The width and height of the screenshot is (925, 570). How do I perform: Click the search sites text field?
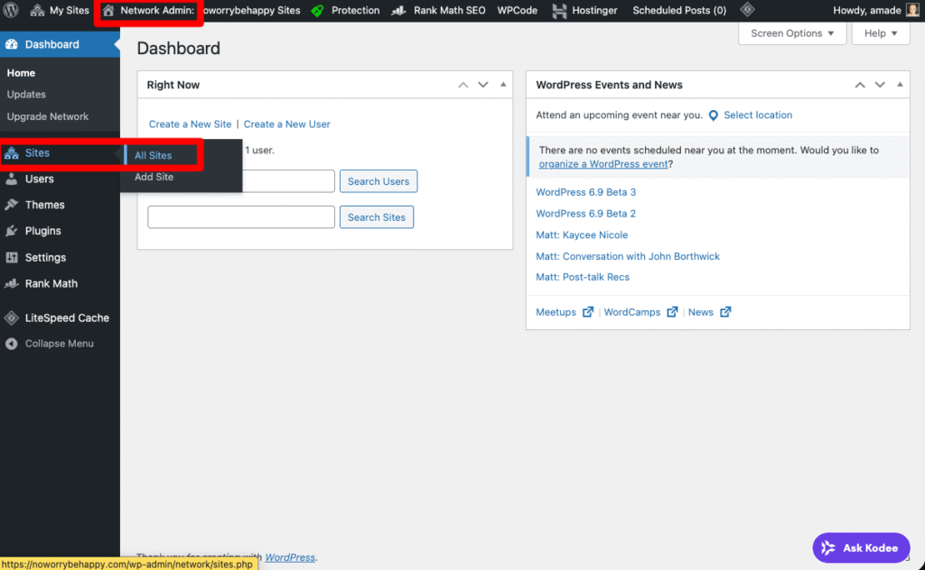tap(241, 217)
